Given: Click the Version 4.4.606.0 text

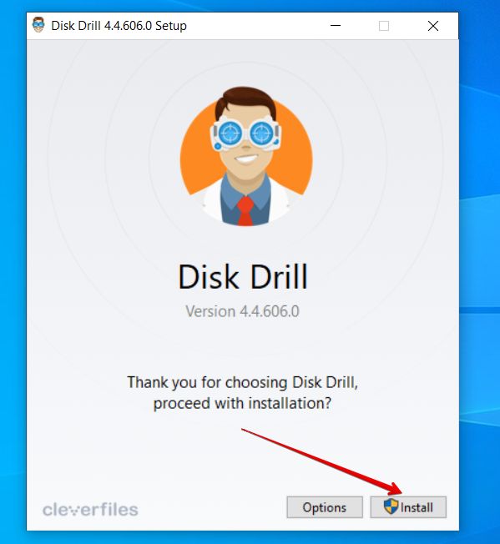Looking at the screenshot, I should click(242, 311).
